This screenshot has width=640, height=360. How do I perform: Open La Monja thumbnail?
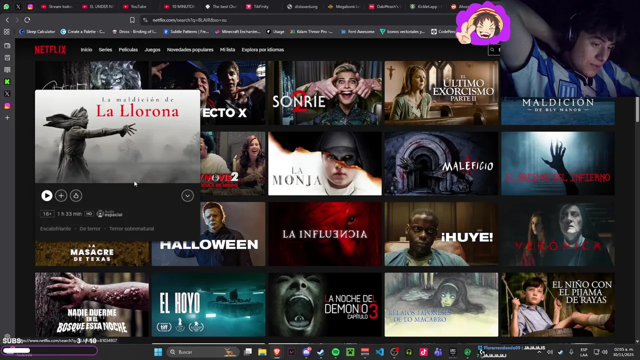click(x=325, y=163)
